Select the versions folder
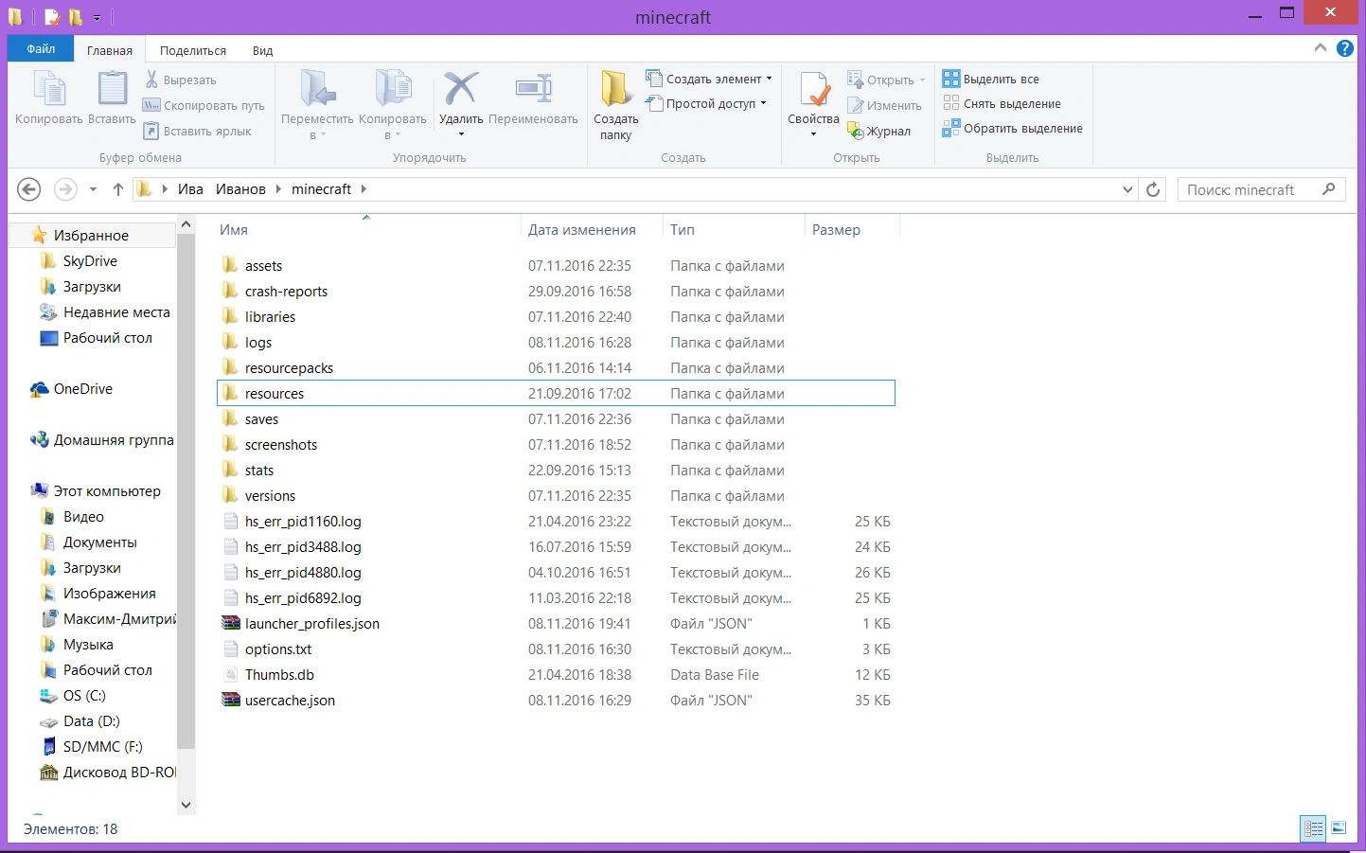1366x853 pixels. (556, 496)
